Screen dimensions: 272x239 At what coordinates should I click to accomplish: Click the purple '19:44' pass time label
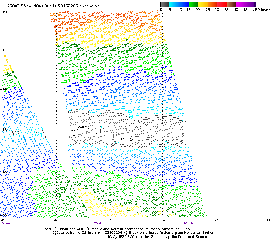tap(5, 223)
